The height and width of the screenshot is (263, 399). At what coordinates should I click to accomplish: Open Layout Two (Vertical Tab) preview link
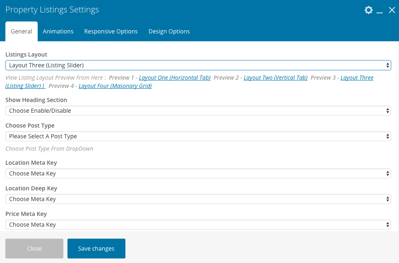(x=275, y=78)
